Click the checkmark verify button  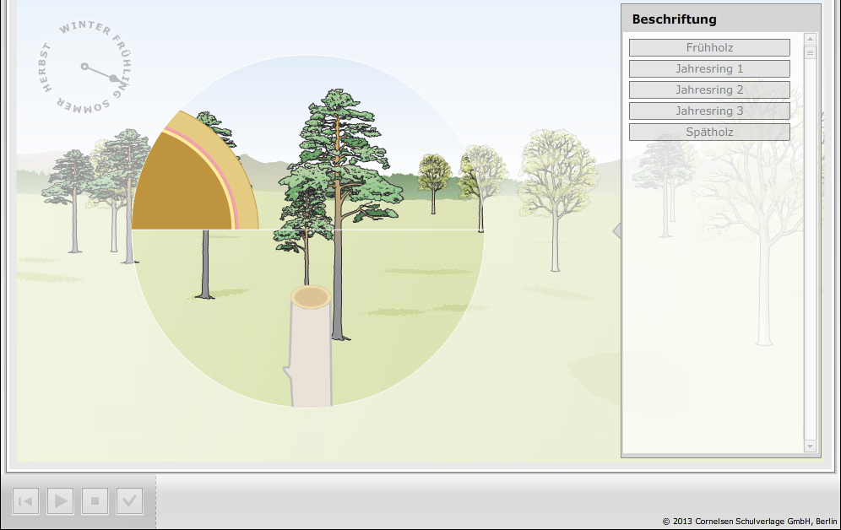pyautogui.click(x=129, y=501)
